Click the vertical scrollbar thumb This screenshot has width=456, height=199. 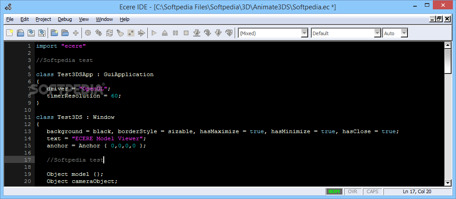(448, 61)
